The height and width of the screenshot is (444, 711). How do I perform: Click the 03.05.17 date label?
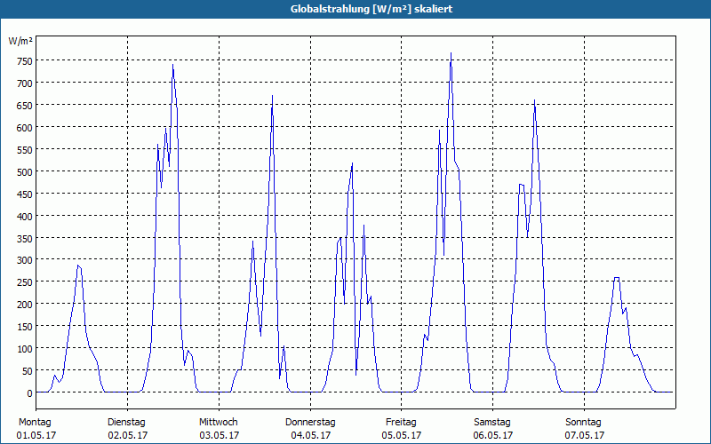tap(219, 435)
